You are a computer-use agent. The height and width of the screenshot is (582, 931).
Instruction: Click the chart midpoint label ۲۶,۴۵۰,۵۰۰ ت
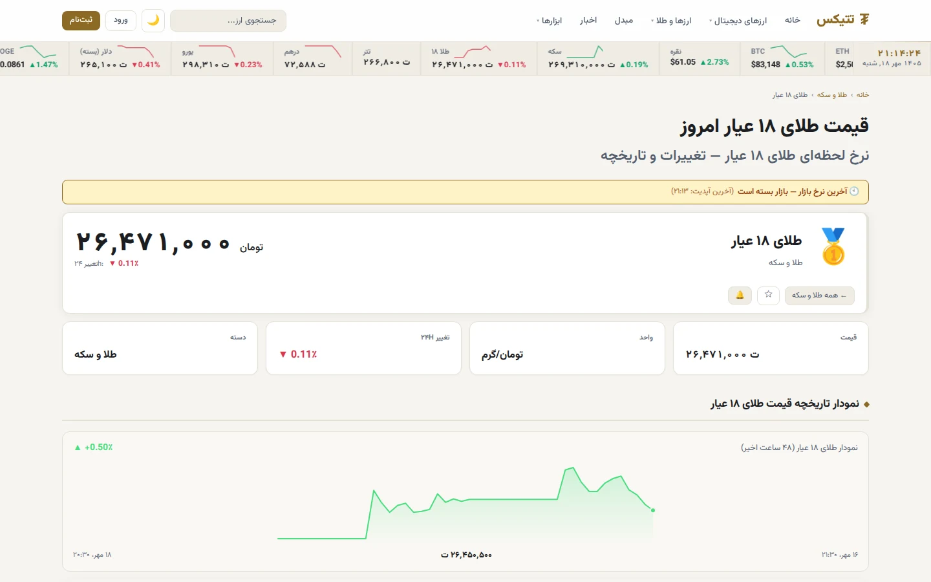[x=466, y=555]
